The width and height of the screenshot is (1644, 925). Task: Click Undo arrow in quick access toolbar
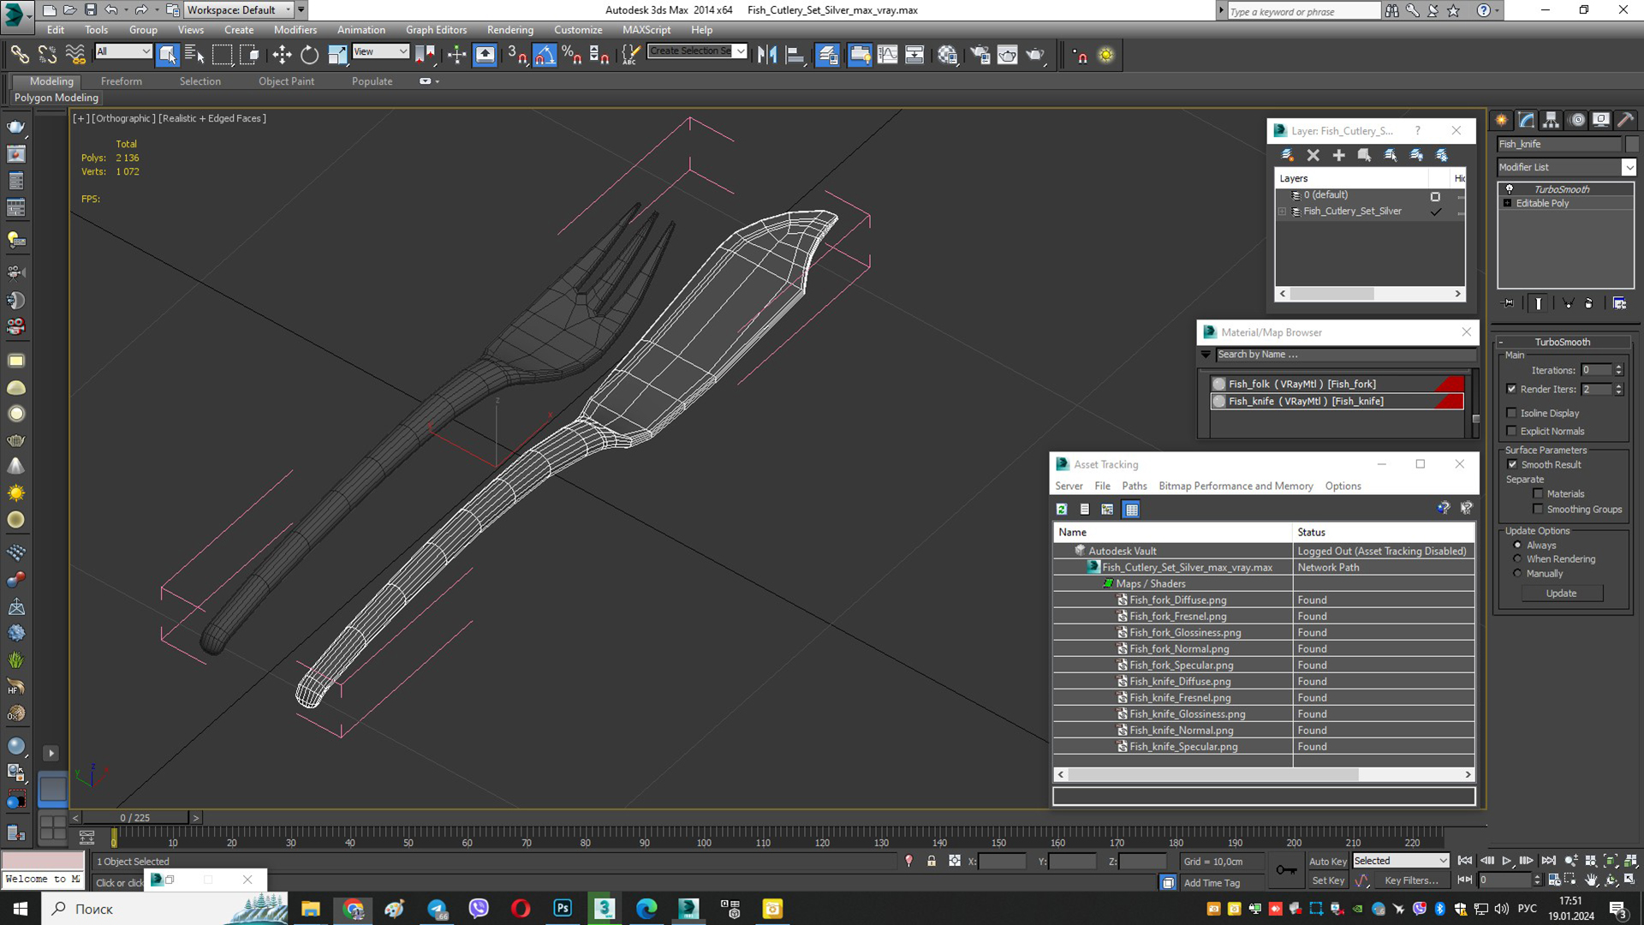tap(111, 10)
